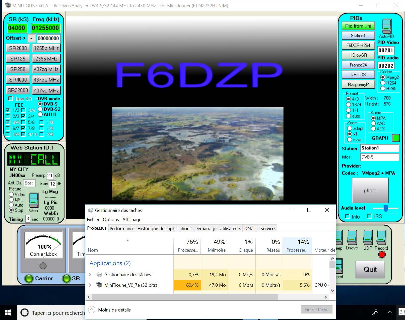405x320 pixels.
Task: Click the photo button
Action: pyautogui.click(x=370, y=191)
